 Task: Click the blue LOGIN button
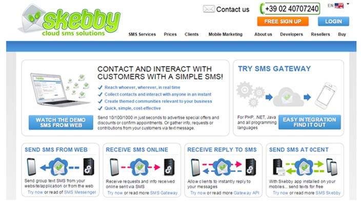333,22
